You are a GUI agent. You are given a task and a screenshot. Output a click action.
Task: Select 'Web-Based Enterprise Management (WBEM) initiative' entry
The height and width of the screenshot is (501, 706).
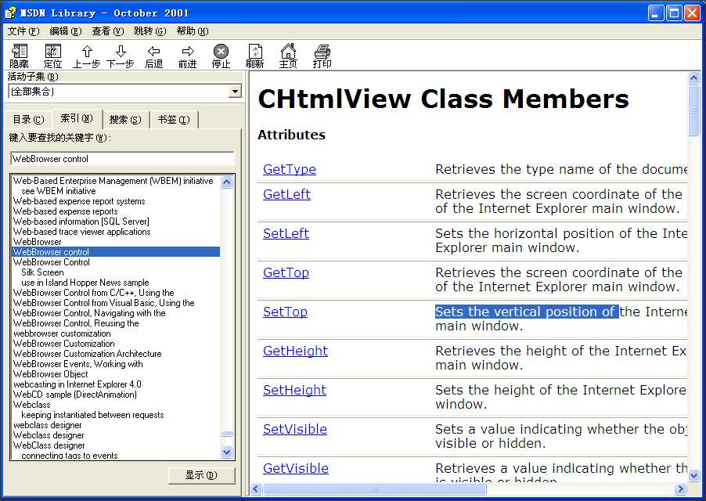[113, 181]
